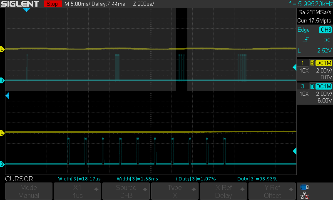Select the X Ref Delay option

point(224,191)
